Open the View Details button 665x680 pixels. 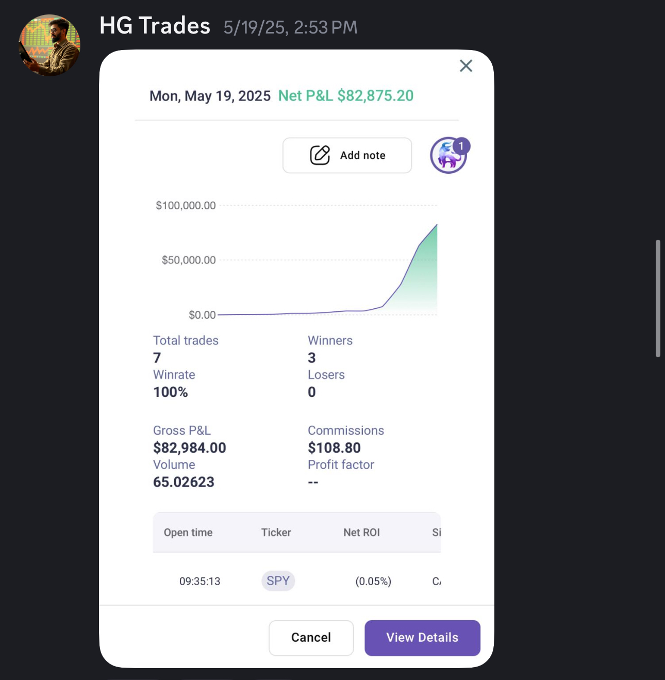(x=422, y=638)
